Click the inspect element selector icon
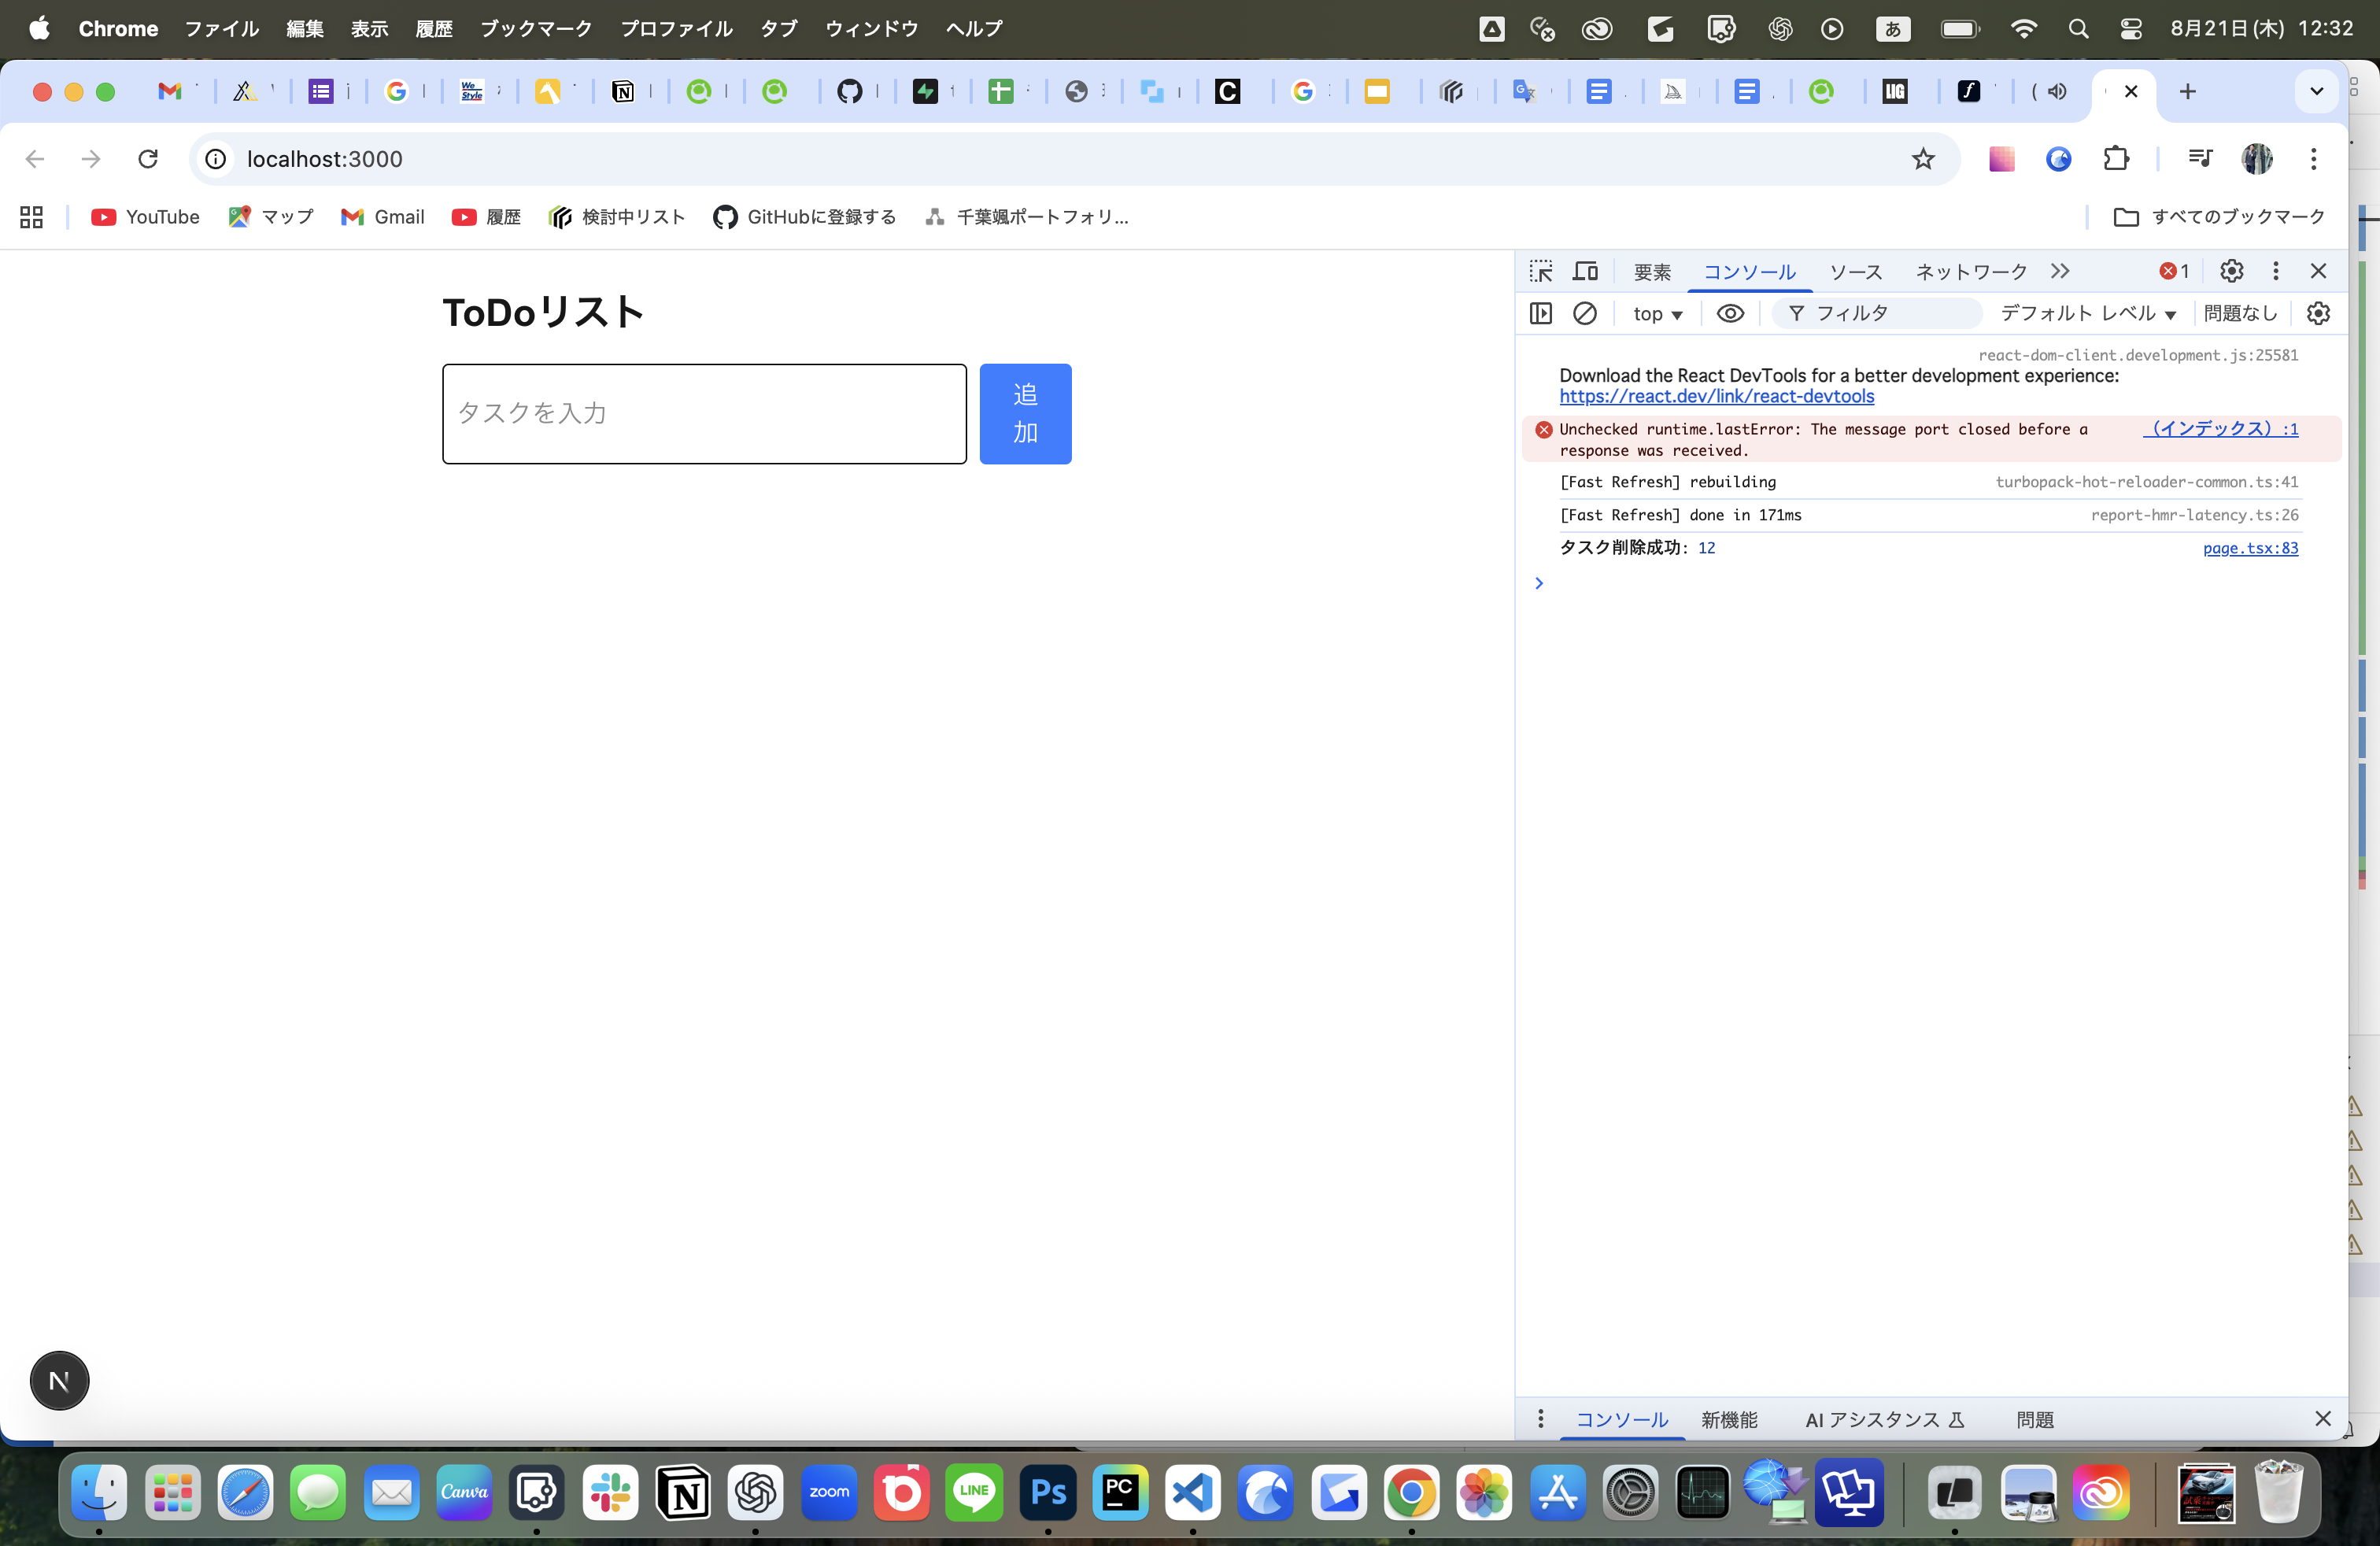This screenshot has width=2380, height=1546. (1540, 271)
